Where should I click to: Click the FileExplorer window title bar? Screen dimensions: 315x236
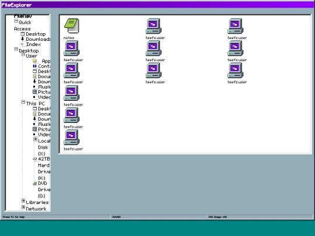point(157,5)
